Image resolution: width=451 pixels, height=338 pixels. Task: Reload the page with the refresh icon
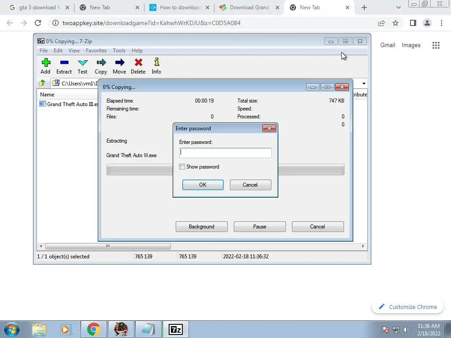pyautogui.click(x=38, y=23)
